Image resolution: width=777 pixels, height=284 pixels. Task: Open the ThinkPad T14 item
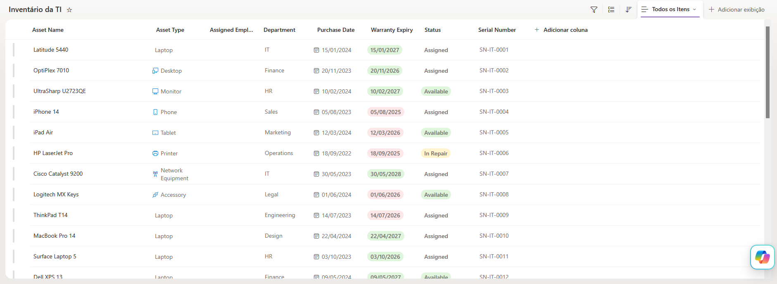click(50, 215)
